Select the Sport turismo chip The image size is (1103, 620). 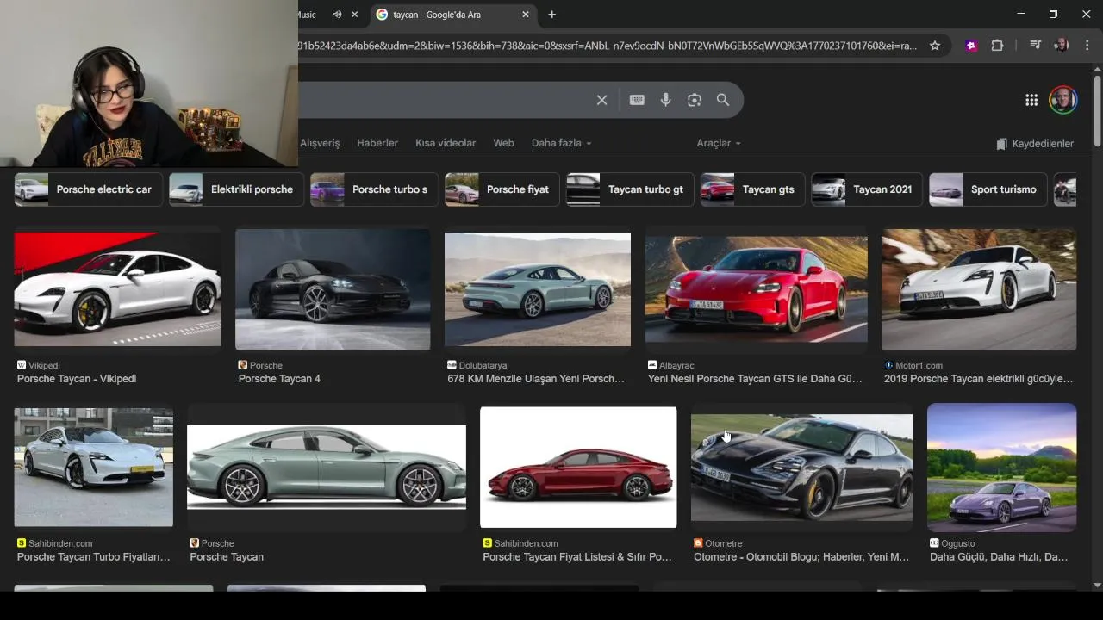point(987,189)
